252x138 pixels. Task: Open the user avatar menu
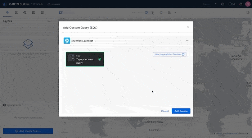[248, 4]
